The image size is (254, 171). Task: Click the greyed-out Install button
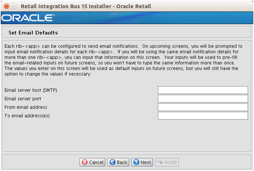coord(167,162)
